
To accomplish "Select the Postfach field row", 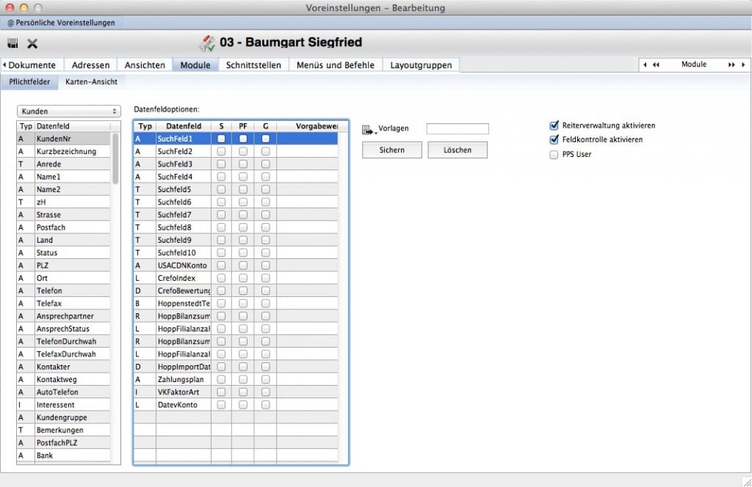I will [63, 227].
